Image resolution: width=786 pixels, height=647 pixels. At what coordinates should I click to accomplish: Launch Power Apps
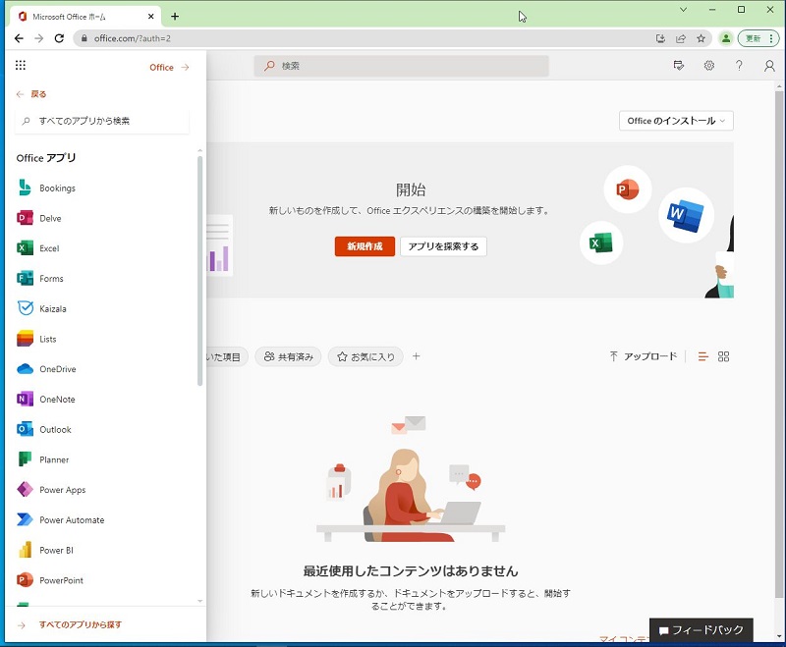[x=62, y=490]
